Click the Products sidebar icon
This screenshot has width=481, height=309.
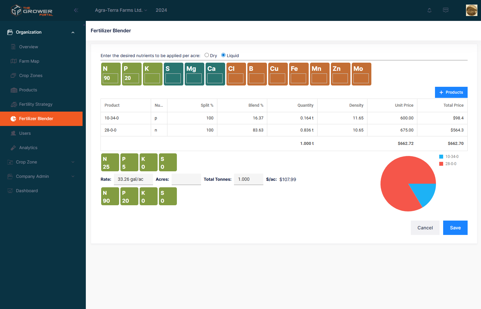point(14,90)
